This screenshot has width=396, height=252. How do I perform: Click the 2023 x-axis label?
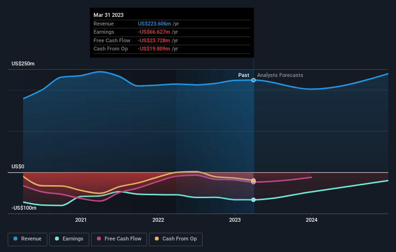point(235,220)
